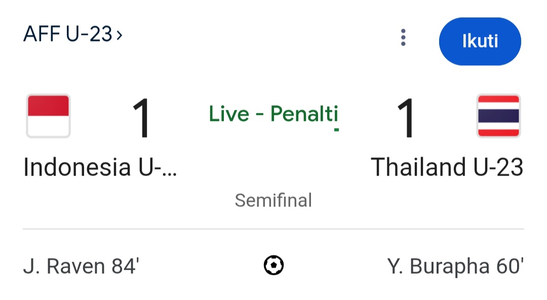The image size is (547, 300).
Task: Click Indonesia's score of 1
Action: [x=142, y=118]
